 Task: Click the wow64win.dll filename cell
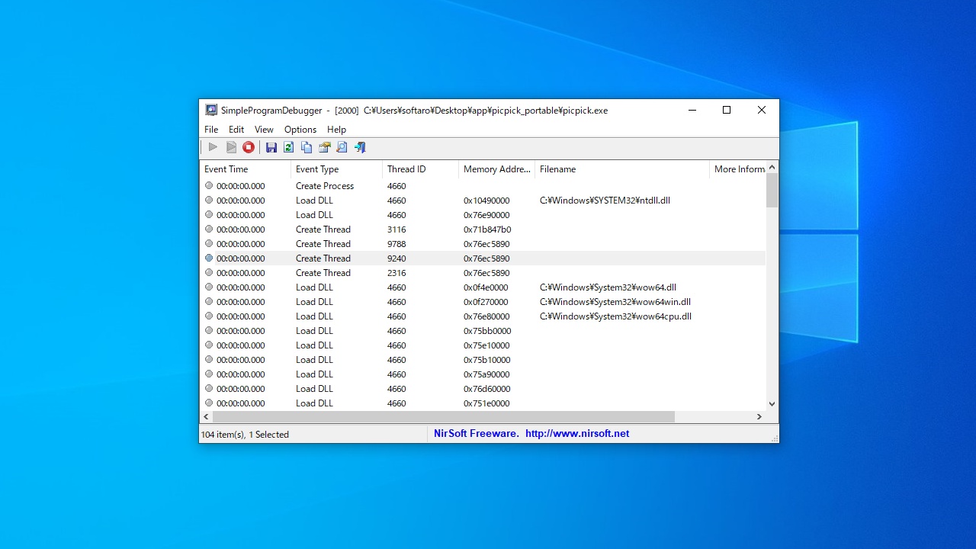coord(615,302)
